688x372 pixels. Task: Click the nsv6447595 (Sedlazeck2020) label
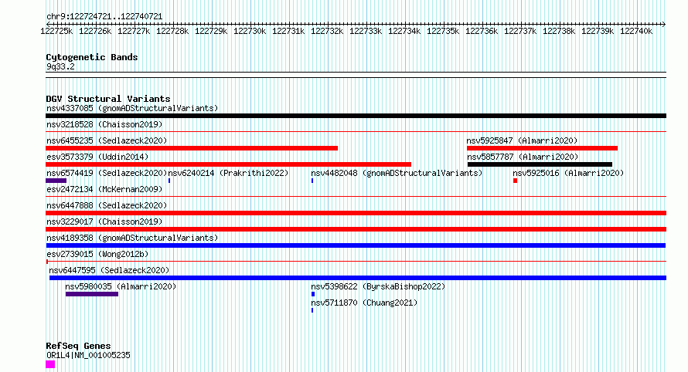[109, 270]
